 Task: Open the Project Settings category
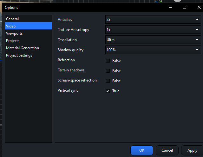coord(19,55)
